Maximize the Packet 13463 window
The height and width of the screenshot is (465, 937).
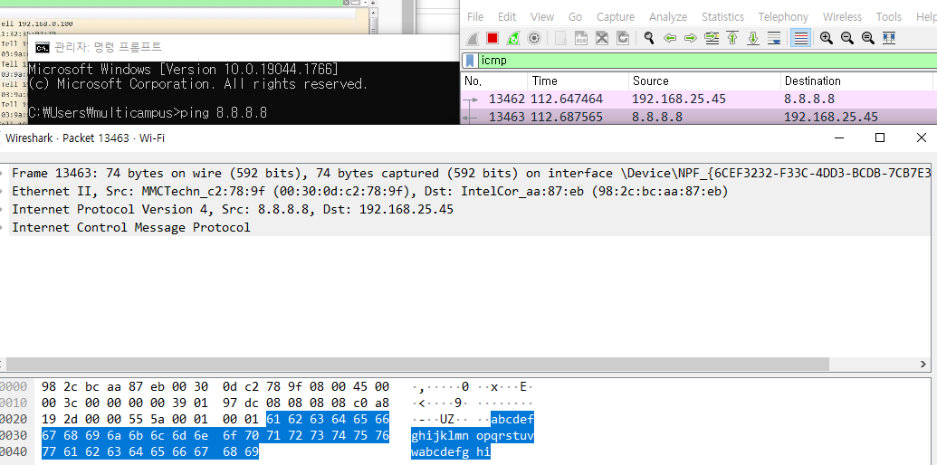pos(880,138)
